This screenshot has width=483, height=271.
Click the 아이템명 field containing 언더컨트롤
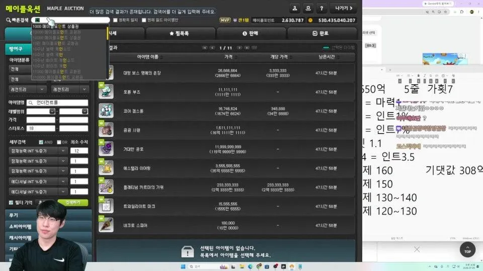[57, 102]
